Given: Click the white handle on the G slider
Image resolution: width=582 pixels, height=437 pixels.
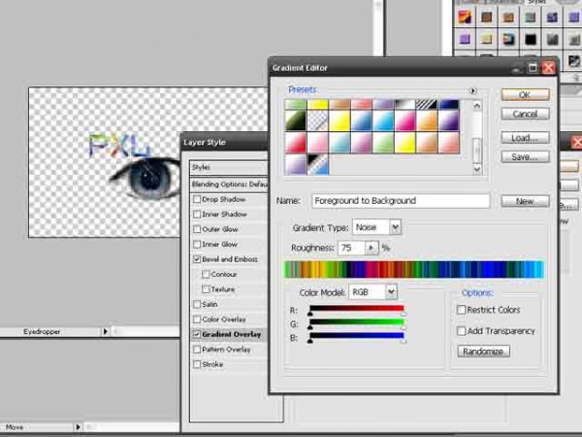Looking at the screenshot, I should click(x=404, y=328).
